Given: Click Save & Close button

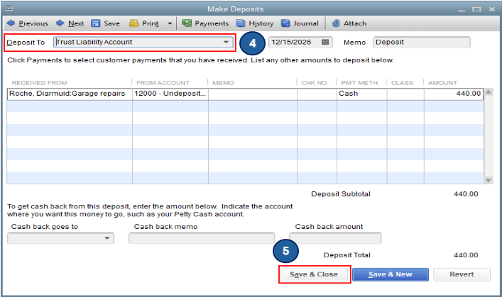Looking at the screenshot, I should coord(314,274).
